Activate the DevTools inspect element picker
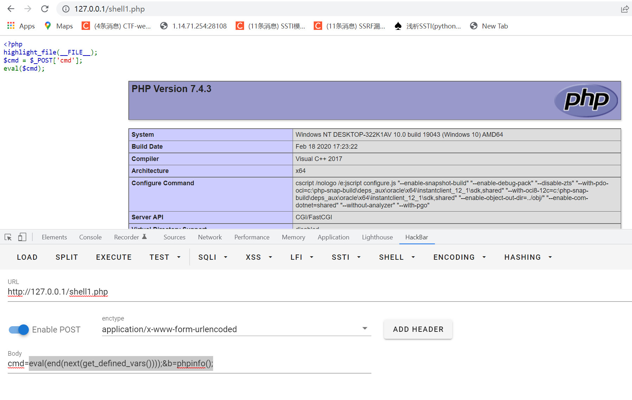The height and width of the screenshot is (400, 632). point(8,237)
